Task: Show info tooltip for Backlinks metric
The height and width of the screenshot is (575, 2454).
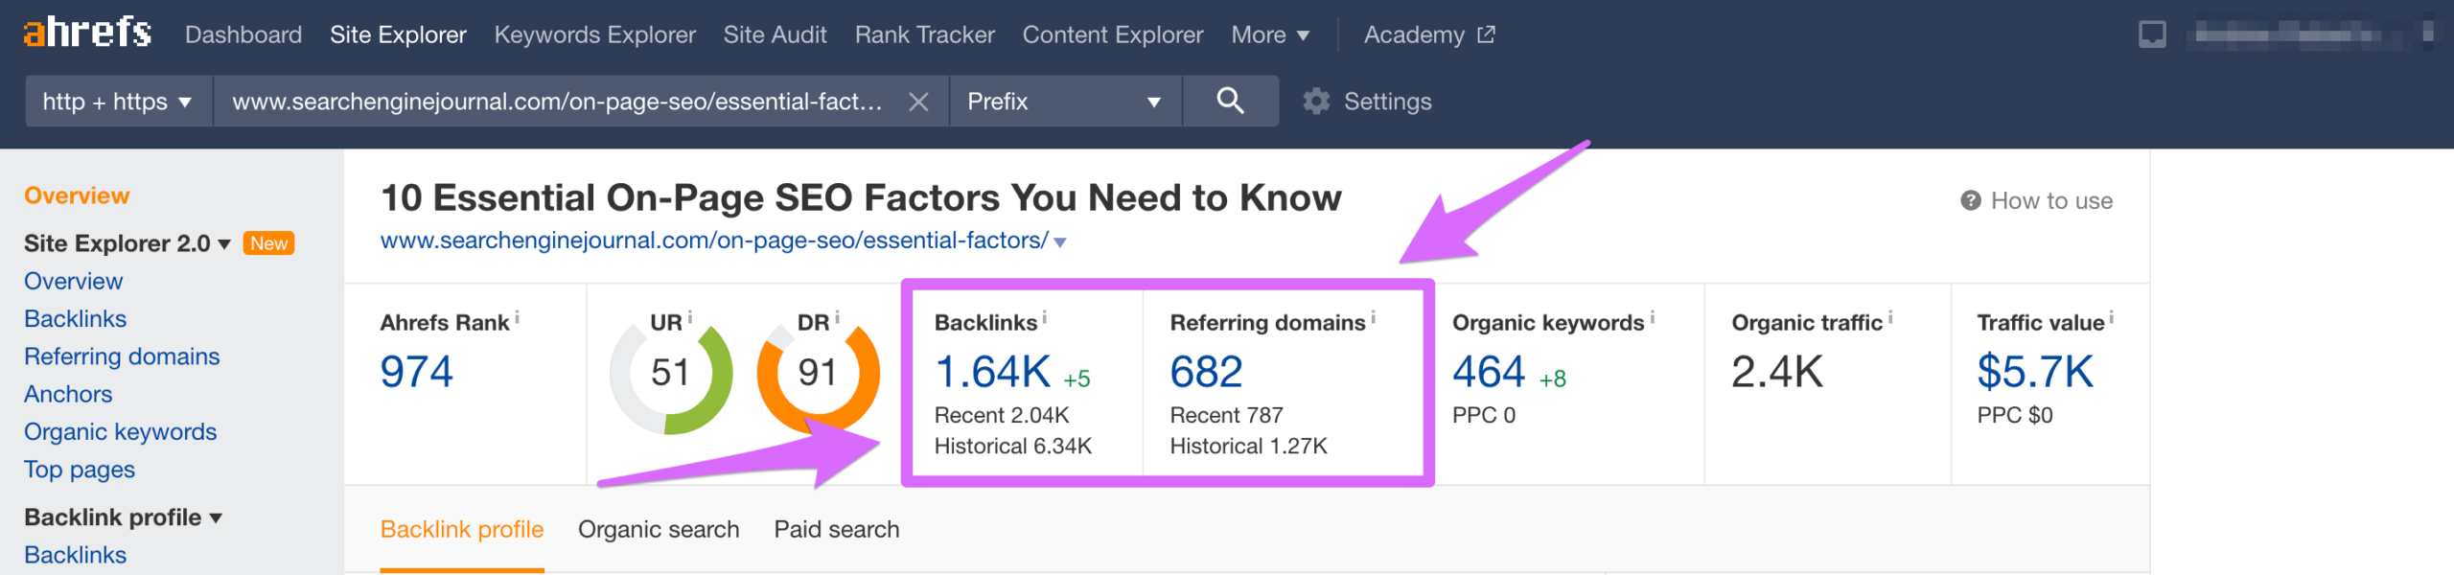Action: click(1044, 316)
